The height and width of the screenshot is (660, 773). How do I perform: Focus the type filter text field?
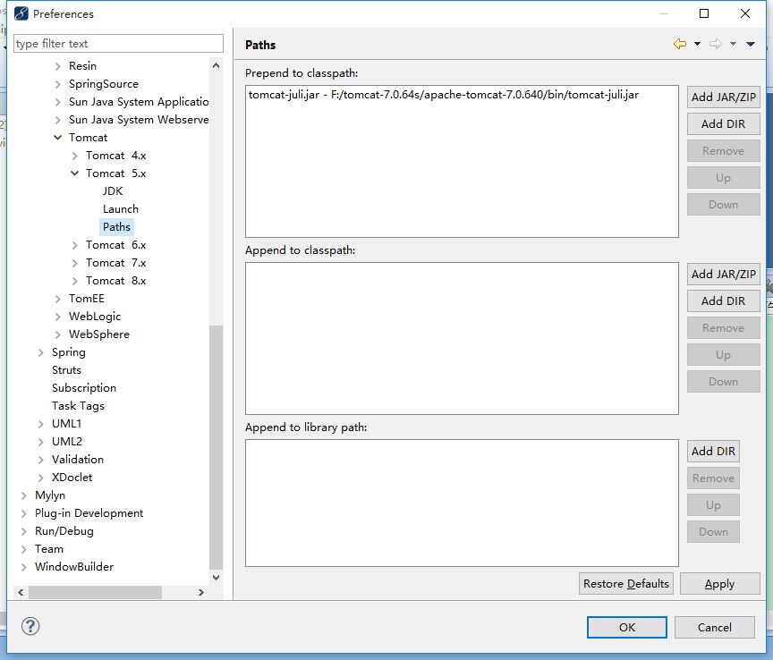point(118,44)
